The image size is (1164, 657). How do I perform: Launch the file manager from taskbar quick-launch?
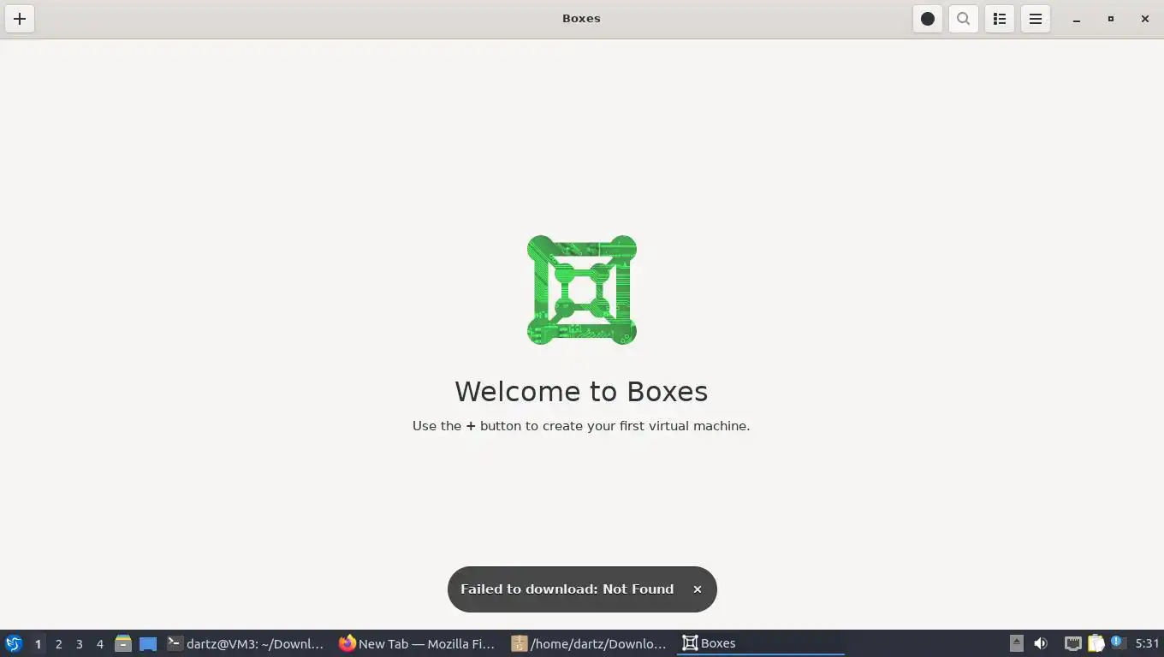pyautogui.click(x=123, y=643)
